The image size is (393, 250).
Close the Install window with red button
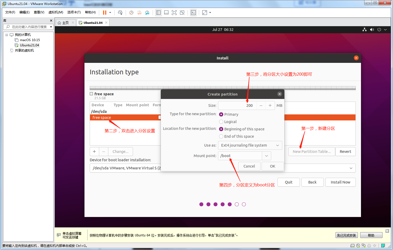pyautogui.click(x=356, y=58)
